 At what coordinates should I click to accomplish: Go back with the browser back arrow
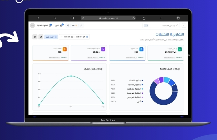[x=38, y=18]
